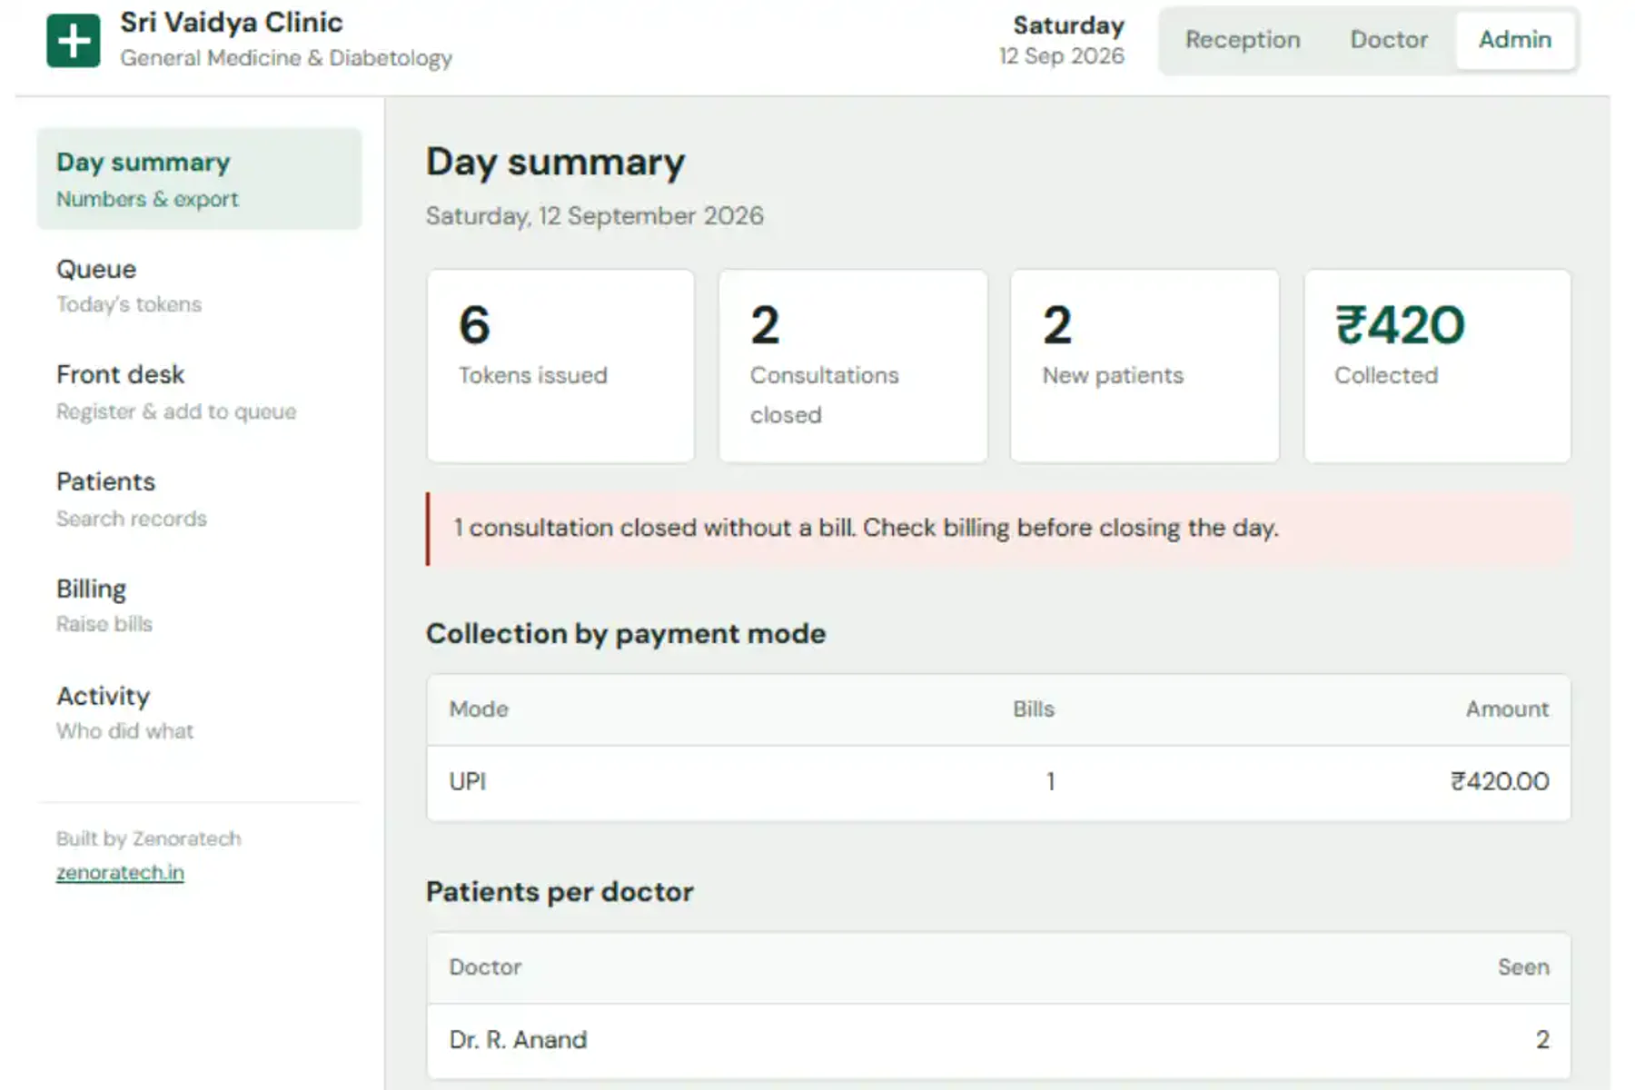Click the Sri Vaidya Clinic title
Screen dimensions: 1635x1090
coord(232,23)
